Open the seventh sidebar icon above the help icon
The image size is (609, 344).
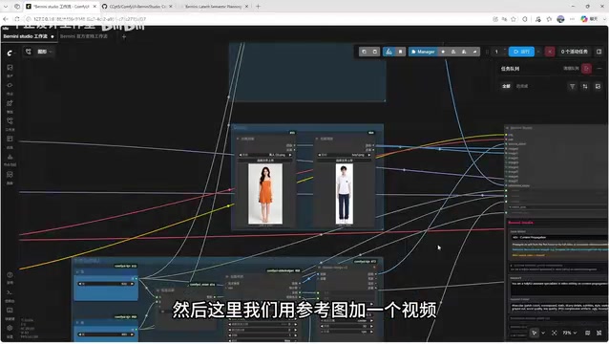point(10,175)
